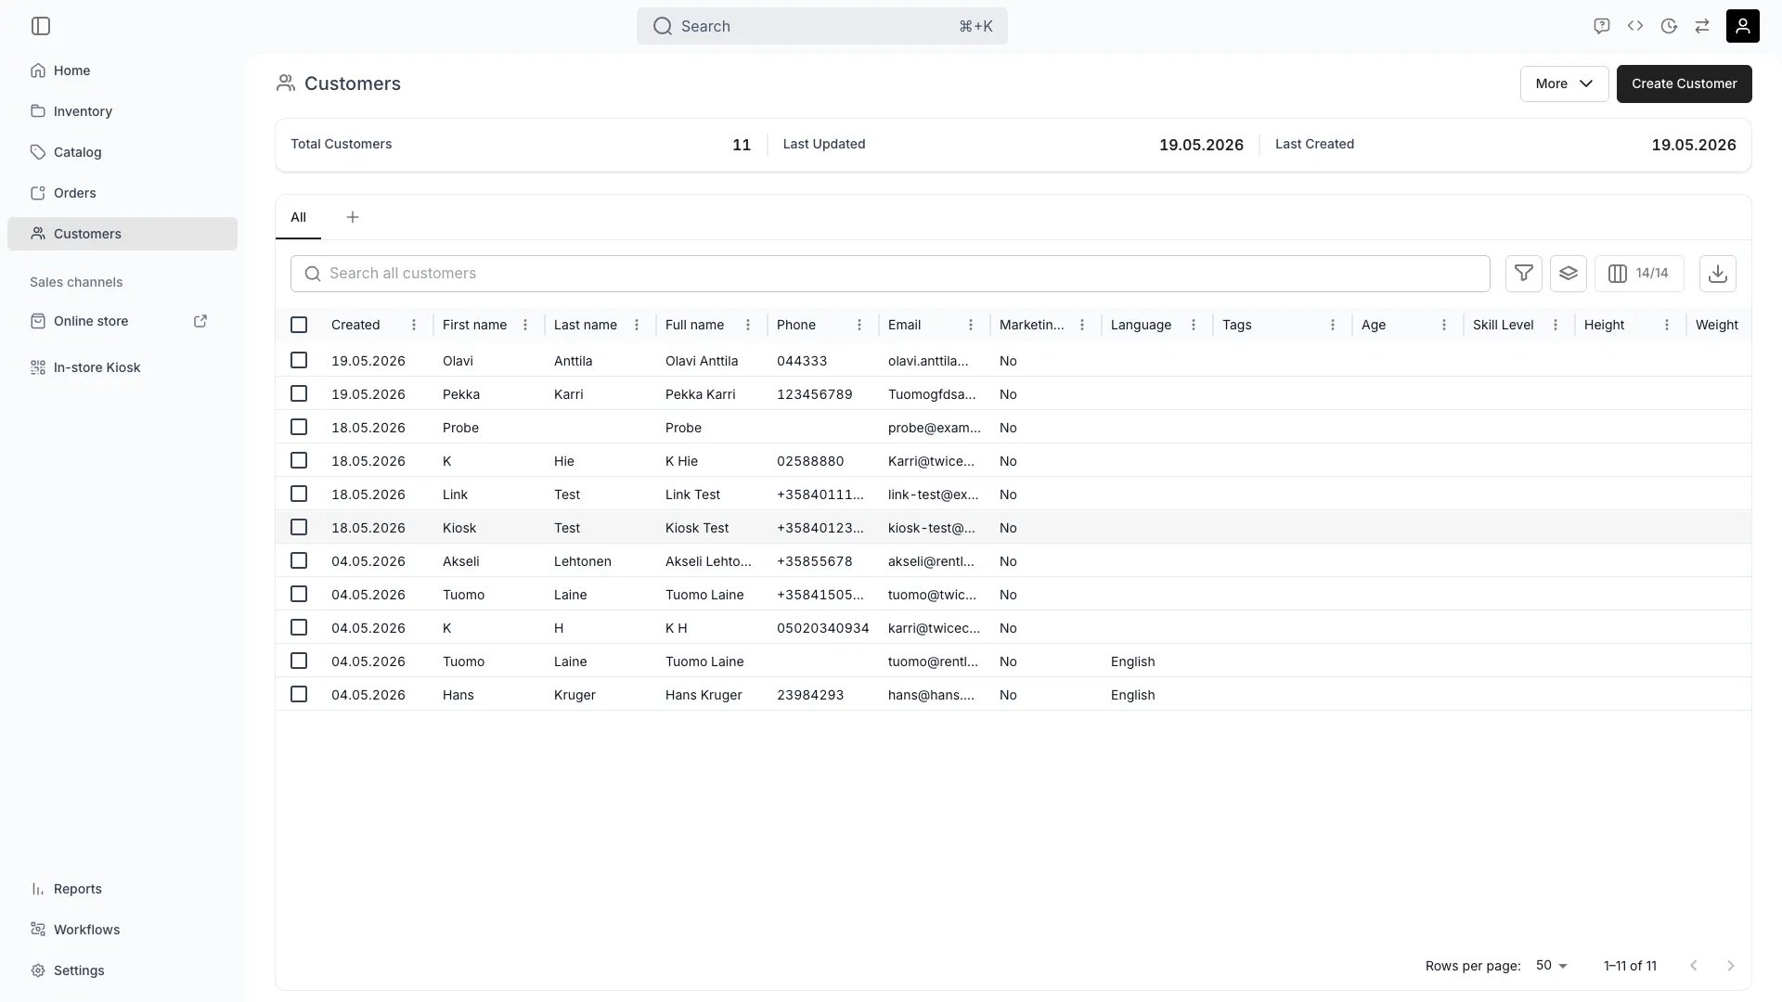Viewport: 1782px width, 1002px height.
Task: Open Reports in sidebar
Action: tap(123, 889)
